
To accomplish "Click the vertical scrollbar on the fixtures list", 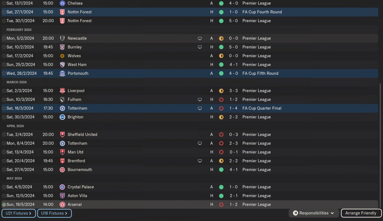I will 380,144.
